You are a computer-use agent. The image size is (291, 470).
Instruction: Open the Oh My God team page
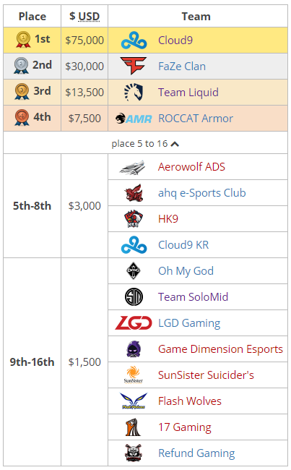[186, 271]
